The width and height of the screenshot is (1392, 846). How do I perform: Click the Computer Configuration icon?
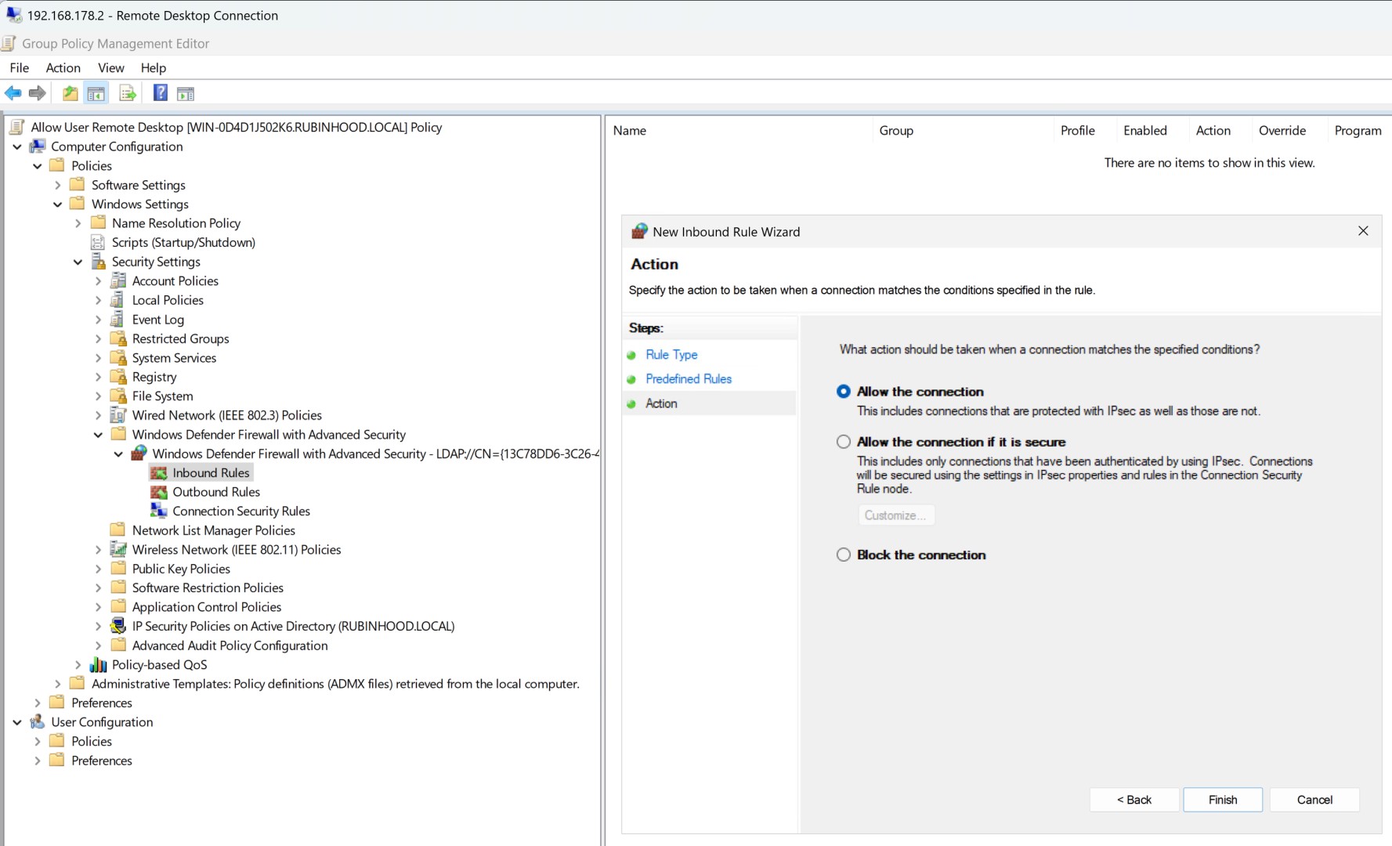click(37, 146)
